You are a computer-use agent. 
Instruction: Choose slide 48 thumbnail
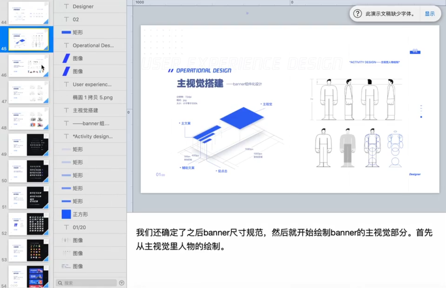coord(29,118)
